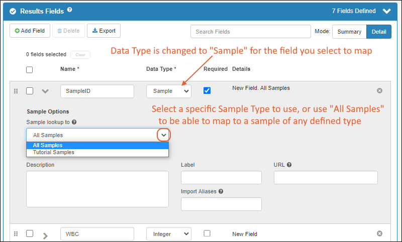Viewport: 402px width, 242px height.
Task: Collapse the SampleID field details
Action: (45, 91)
